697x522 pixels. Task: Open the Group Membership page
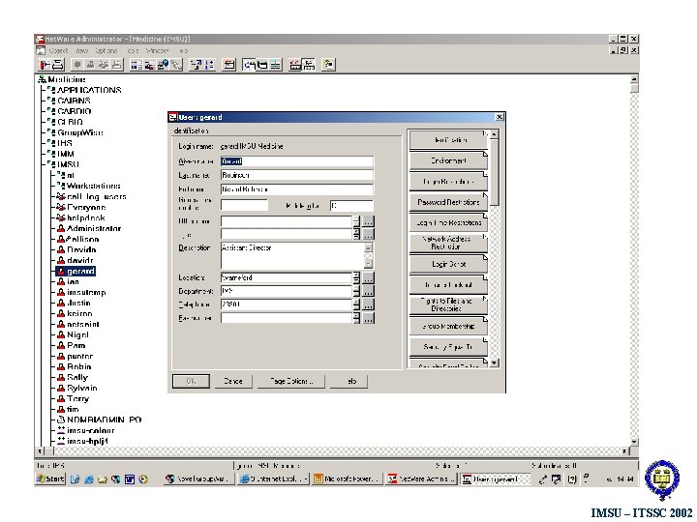[448, 327]
